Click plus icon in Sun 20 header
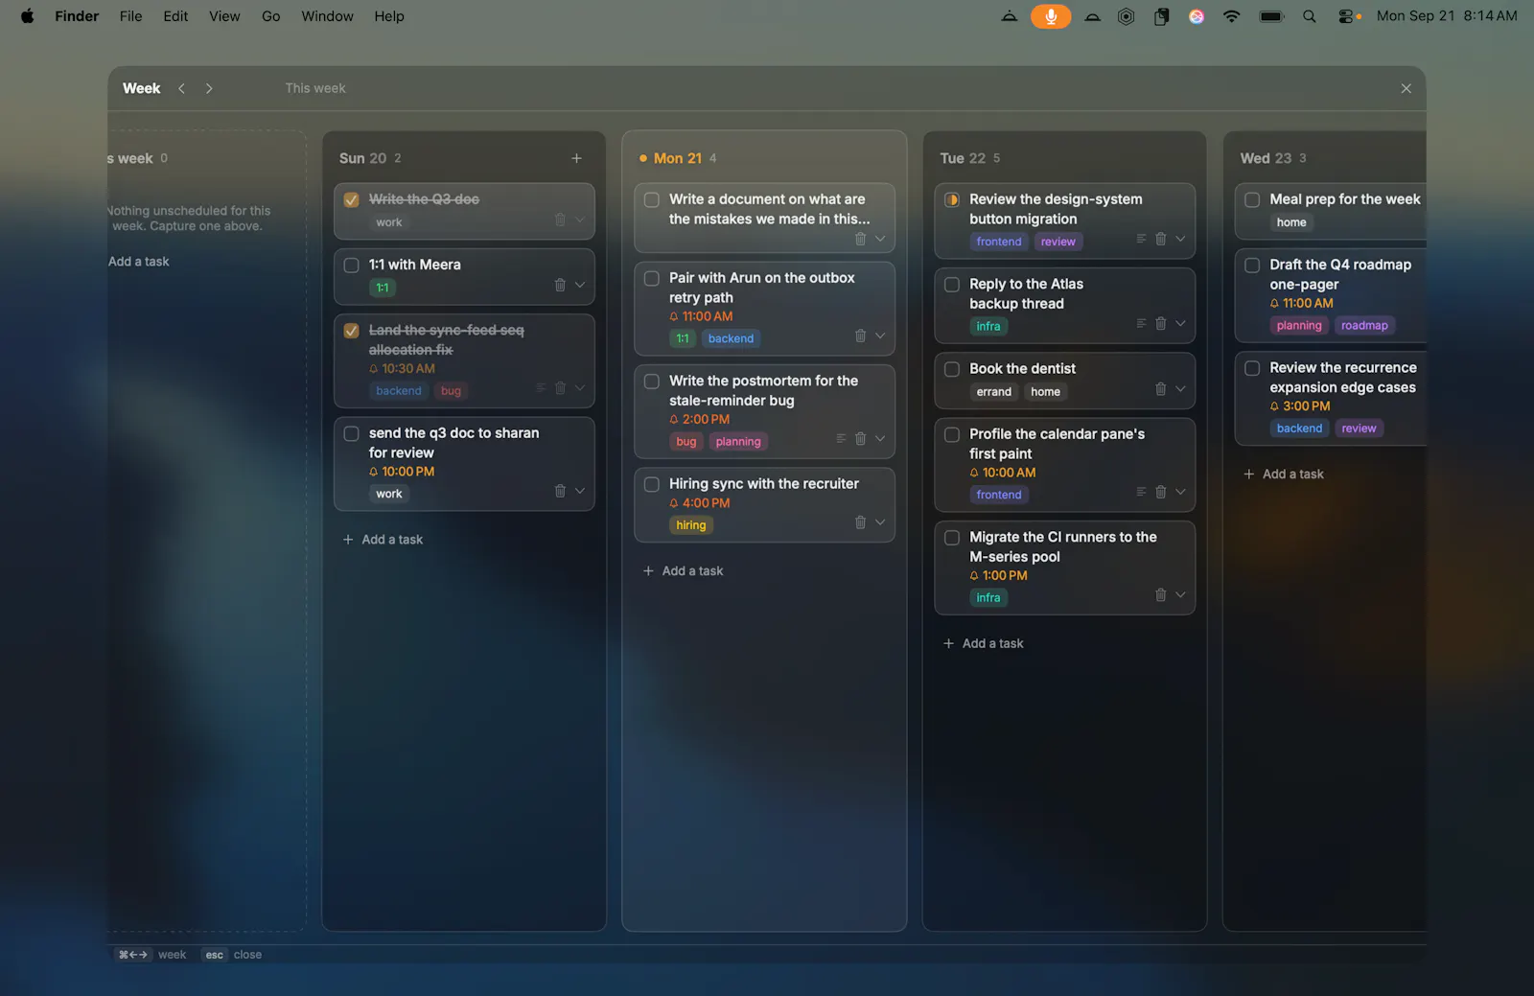This screenshot has width=1534, height=996. (576, 158)
